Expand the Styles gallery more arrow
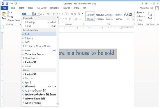160x109 pixels. pos(134,19)
